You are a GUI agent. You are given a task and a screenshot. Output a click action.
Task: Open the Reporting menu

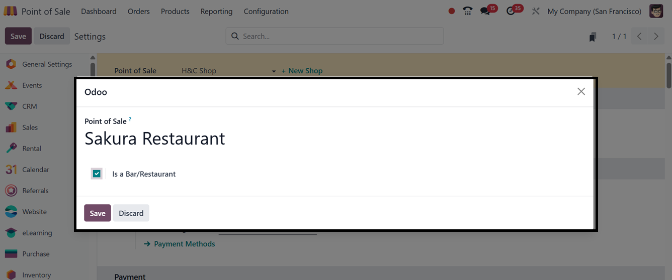tap(216, 11)
